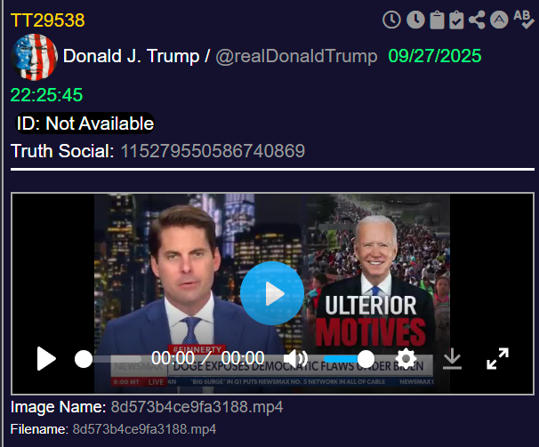Click Filename 8d573b4ce9fa3188.mp4
539x447 pixels.
click(x=144, y=429)
